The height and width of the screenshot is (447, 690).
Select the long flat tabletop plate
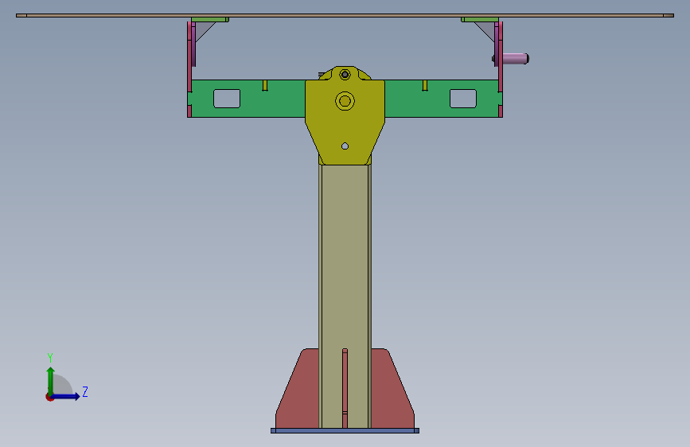[345, 15]
